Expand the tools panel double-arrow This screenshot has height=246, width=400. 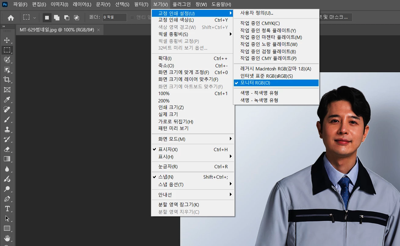click(x=4, y=27)
